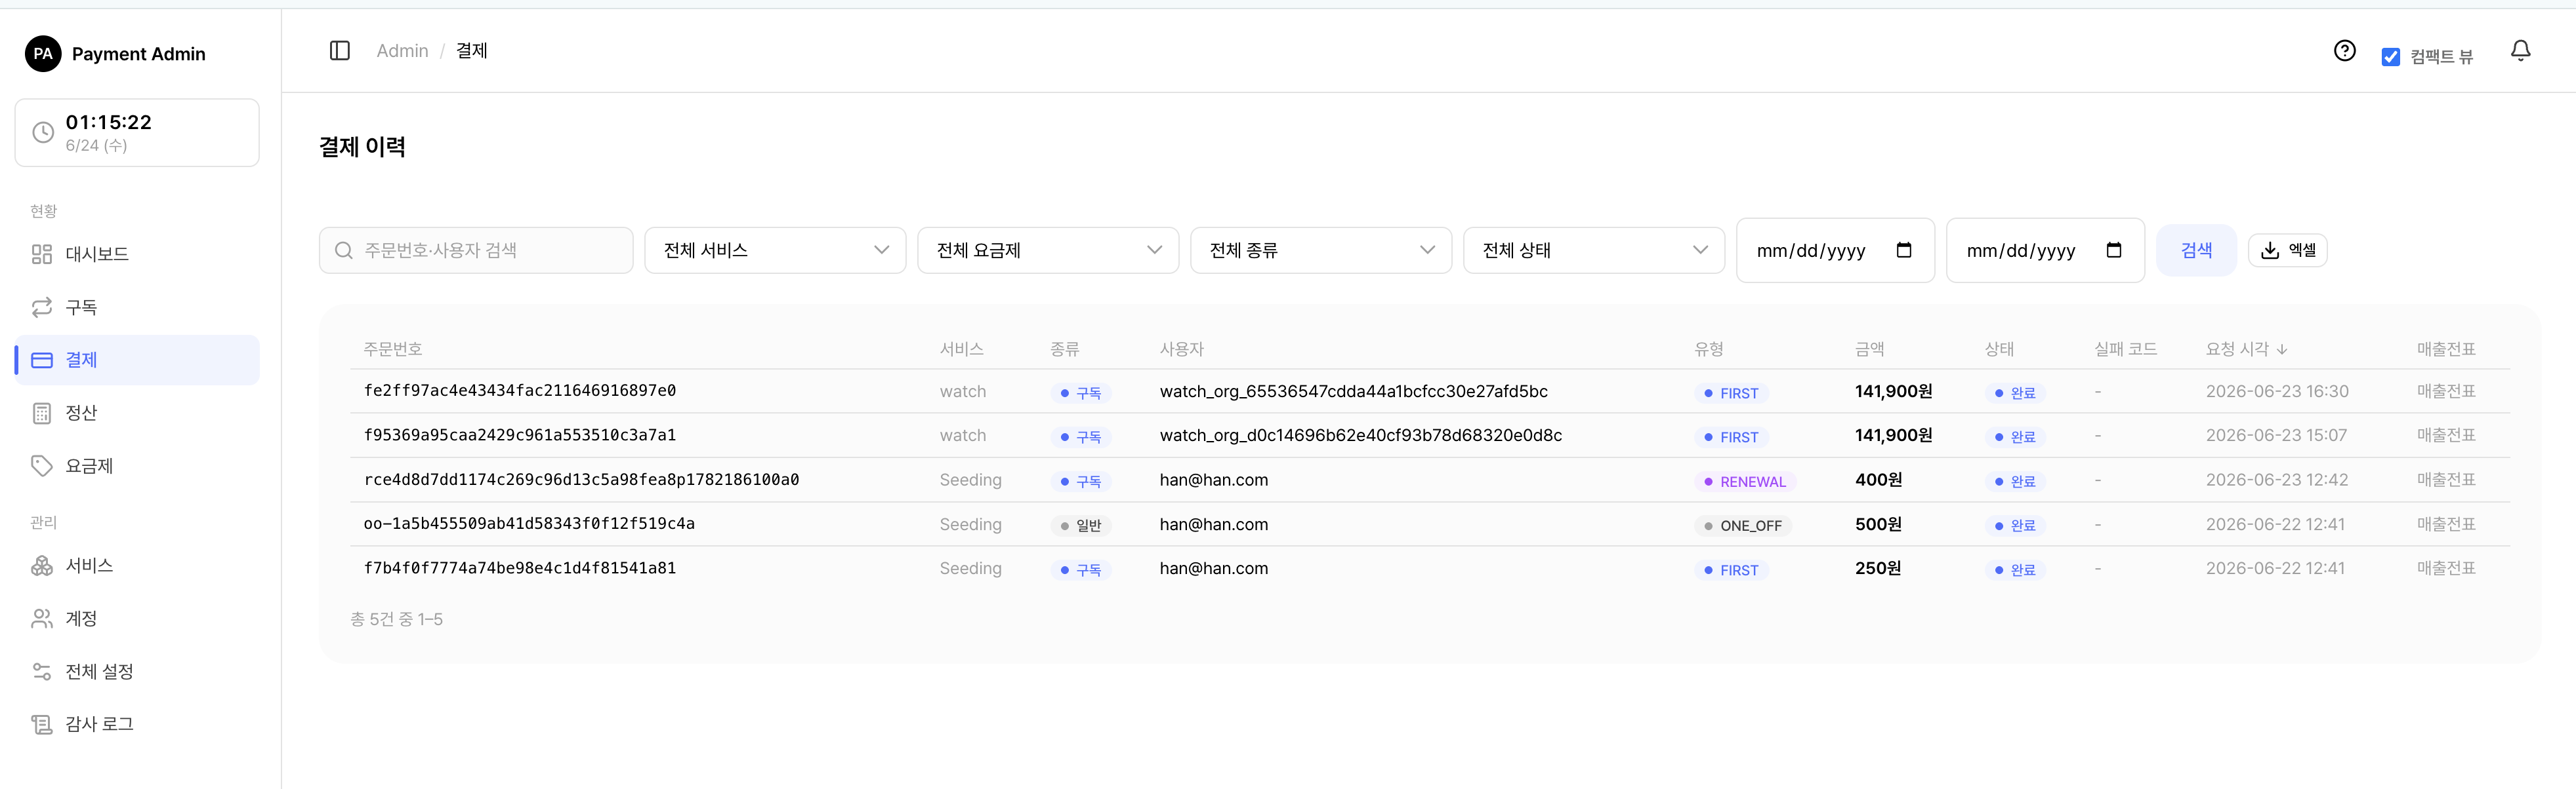This screenshot has width=2576, height=789.
Task: Click order number f7b4f0f7774a74be98e4c1d4f81541a81
Action: tap(520, 568)
